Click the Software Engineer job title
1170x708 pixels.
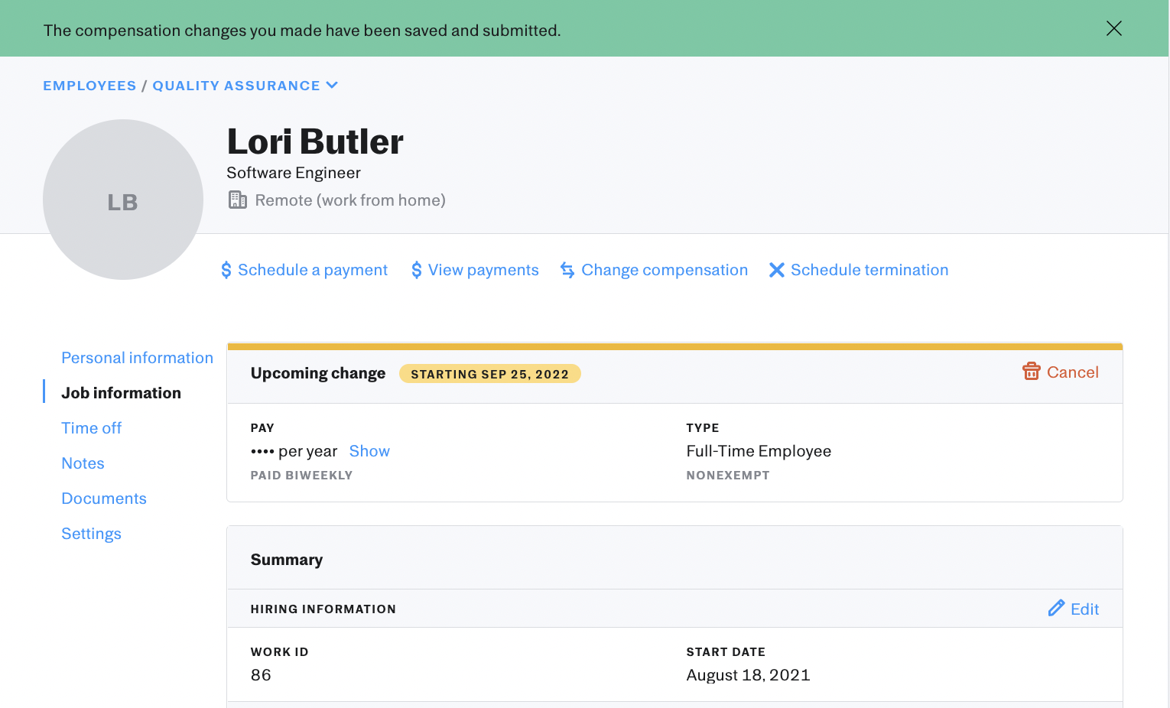coord(294,173)
